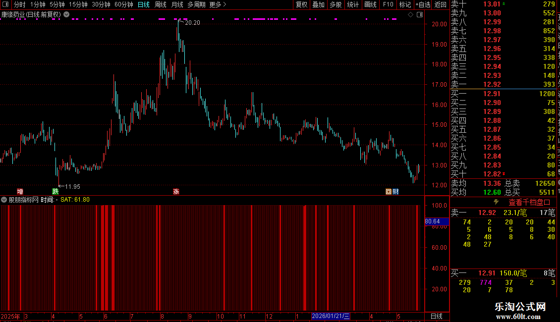Click the 回 event marker
This screenshot has height=322, width=560.
[389, 192]
